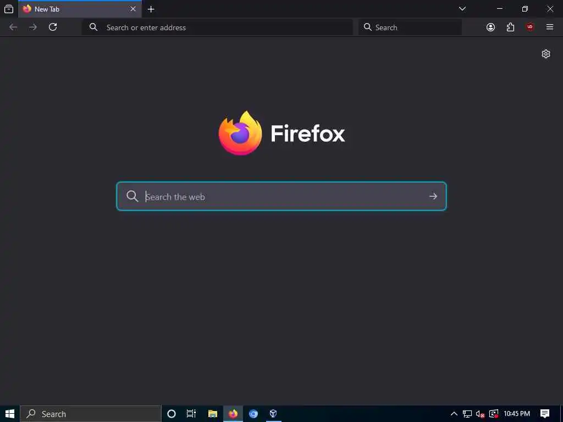The width and height of the screenshot is (563, 422).
Task: Open a new tab with plus button
Action: point(151,9)
